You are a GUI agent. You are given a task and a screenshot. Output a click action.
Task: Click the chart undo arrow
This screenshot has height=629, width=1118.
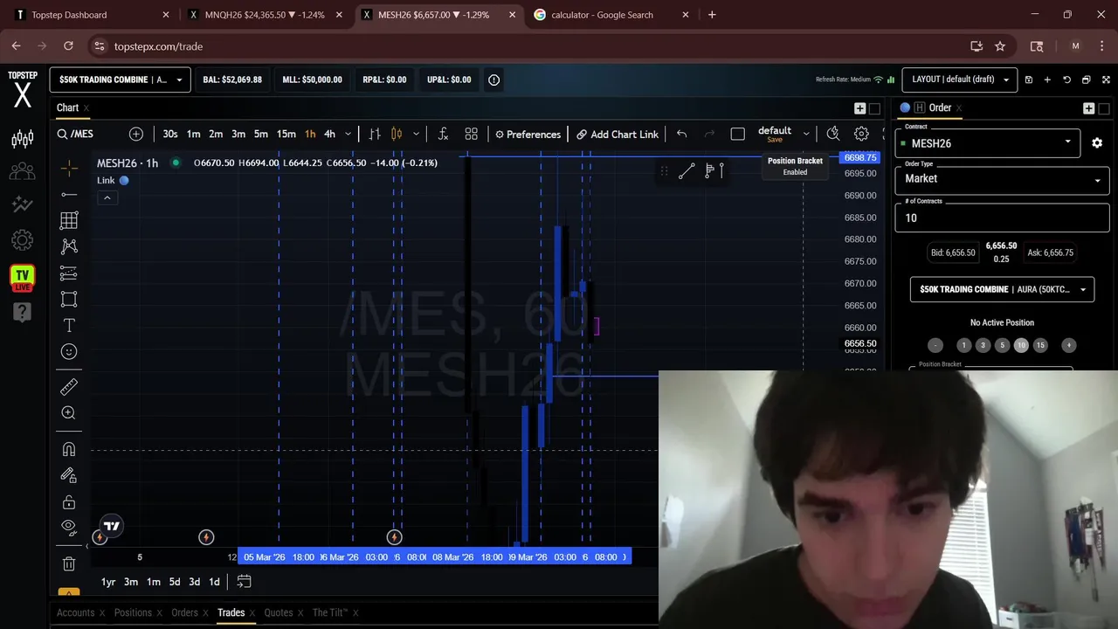click(x=681, y=134)
